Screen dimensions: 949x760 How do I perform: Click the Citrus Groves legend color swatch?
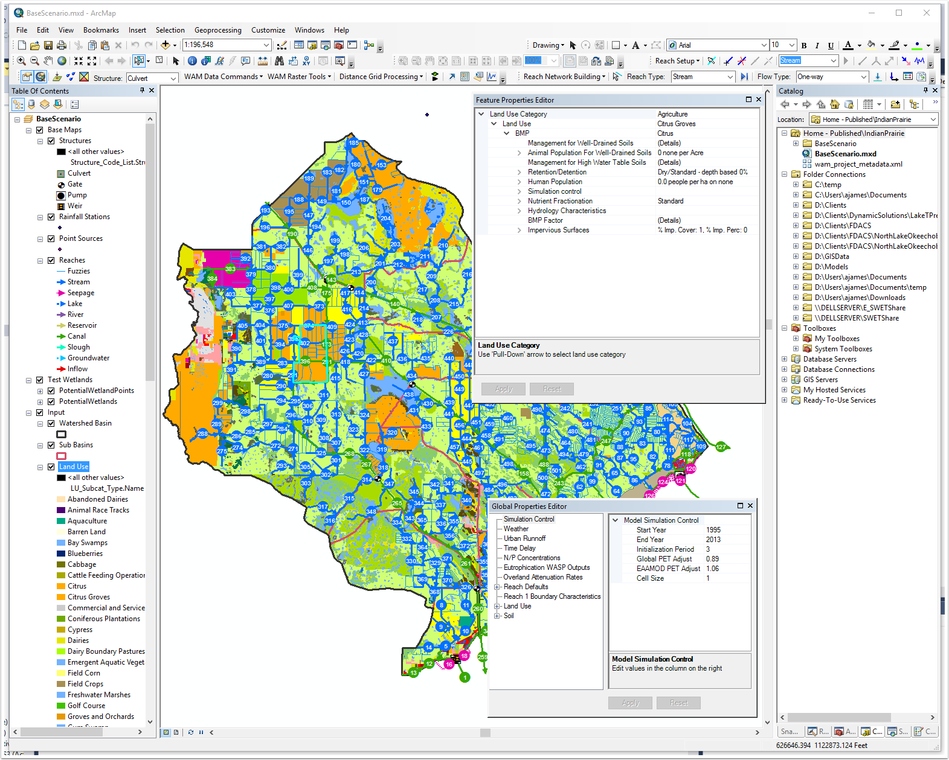pyautogui.click(x=61, y=597)
